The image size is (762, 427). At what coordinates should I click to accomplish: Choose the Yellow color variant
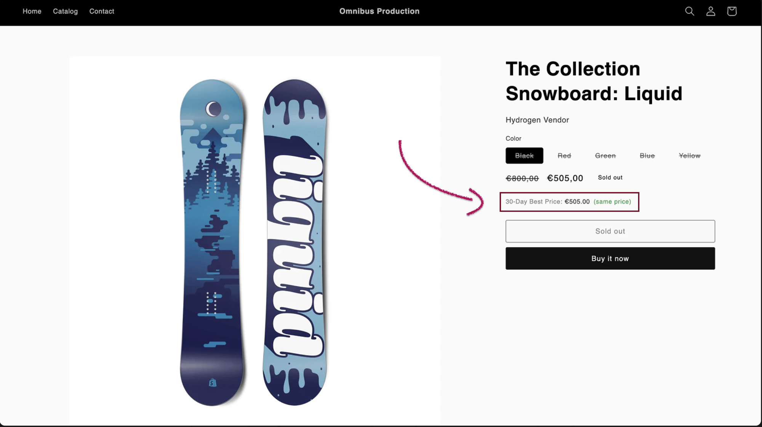coord(689,156)
